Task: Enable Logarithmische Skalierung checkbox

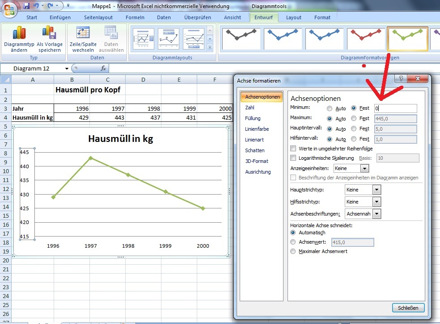Action: [x=293, y=158]
